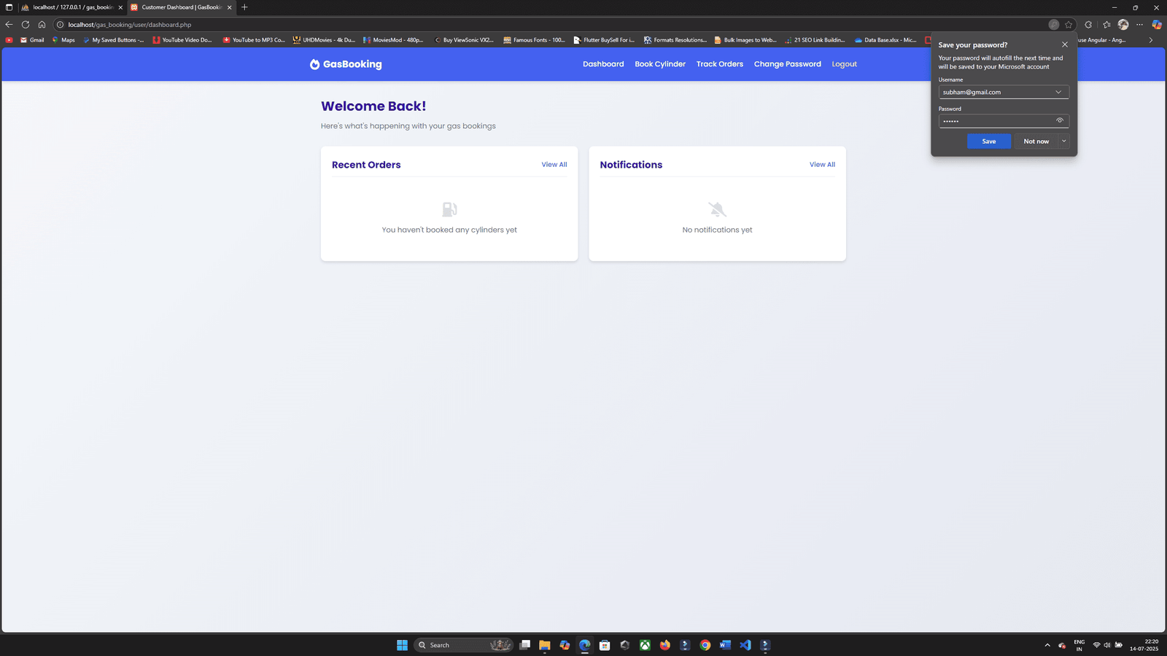The height and width of the screenshot is (656, 1167).
Task: Open the Book Cylinder nav item
Action: click(659, 64)
